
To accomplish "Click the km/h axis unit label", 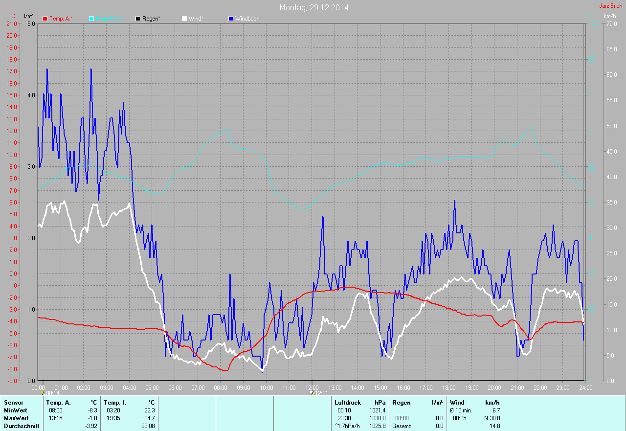I will 609,16.
